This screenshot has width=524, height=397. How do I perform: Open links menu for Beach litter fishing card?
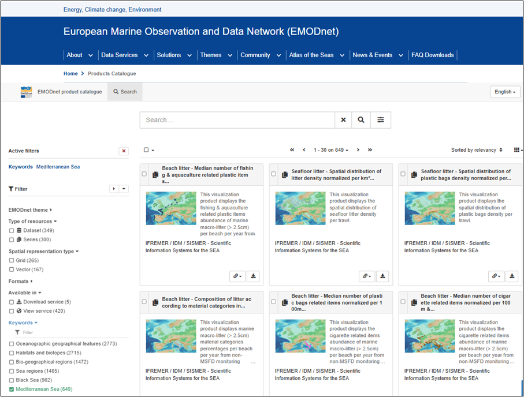coord(237,276)
